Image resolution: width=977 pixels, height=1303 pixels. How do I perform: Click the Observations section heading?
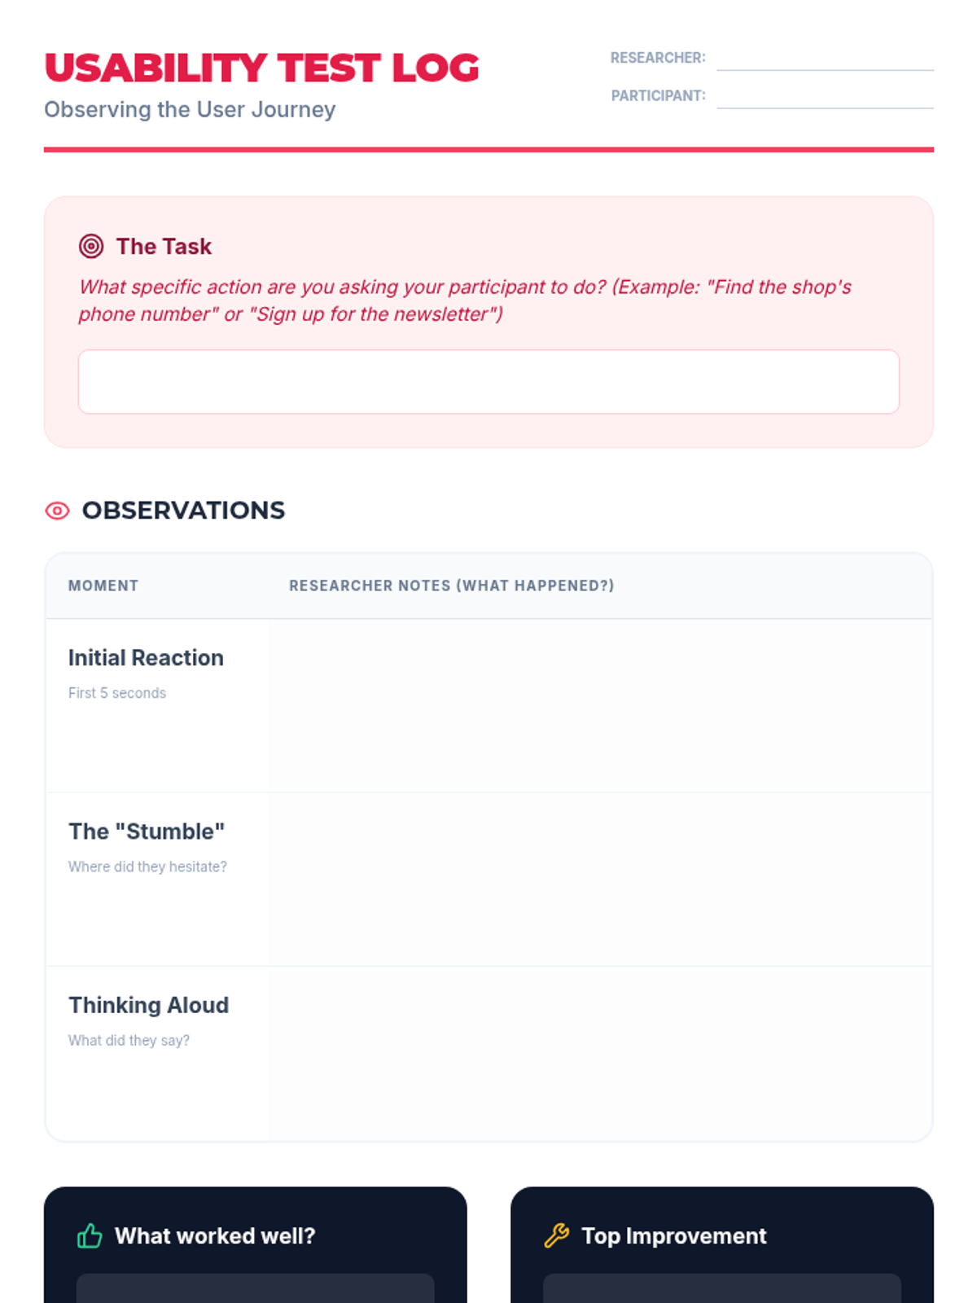pyautogui.click(x=183, y=511)
